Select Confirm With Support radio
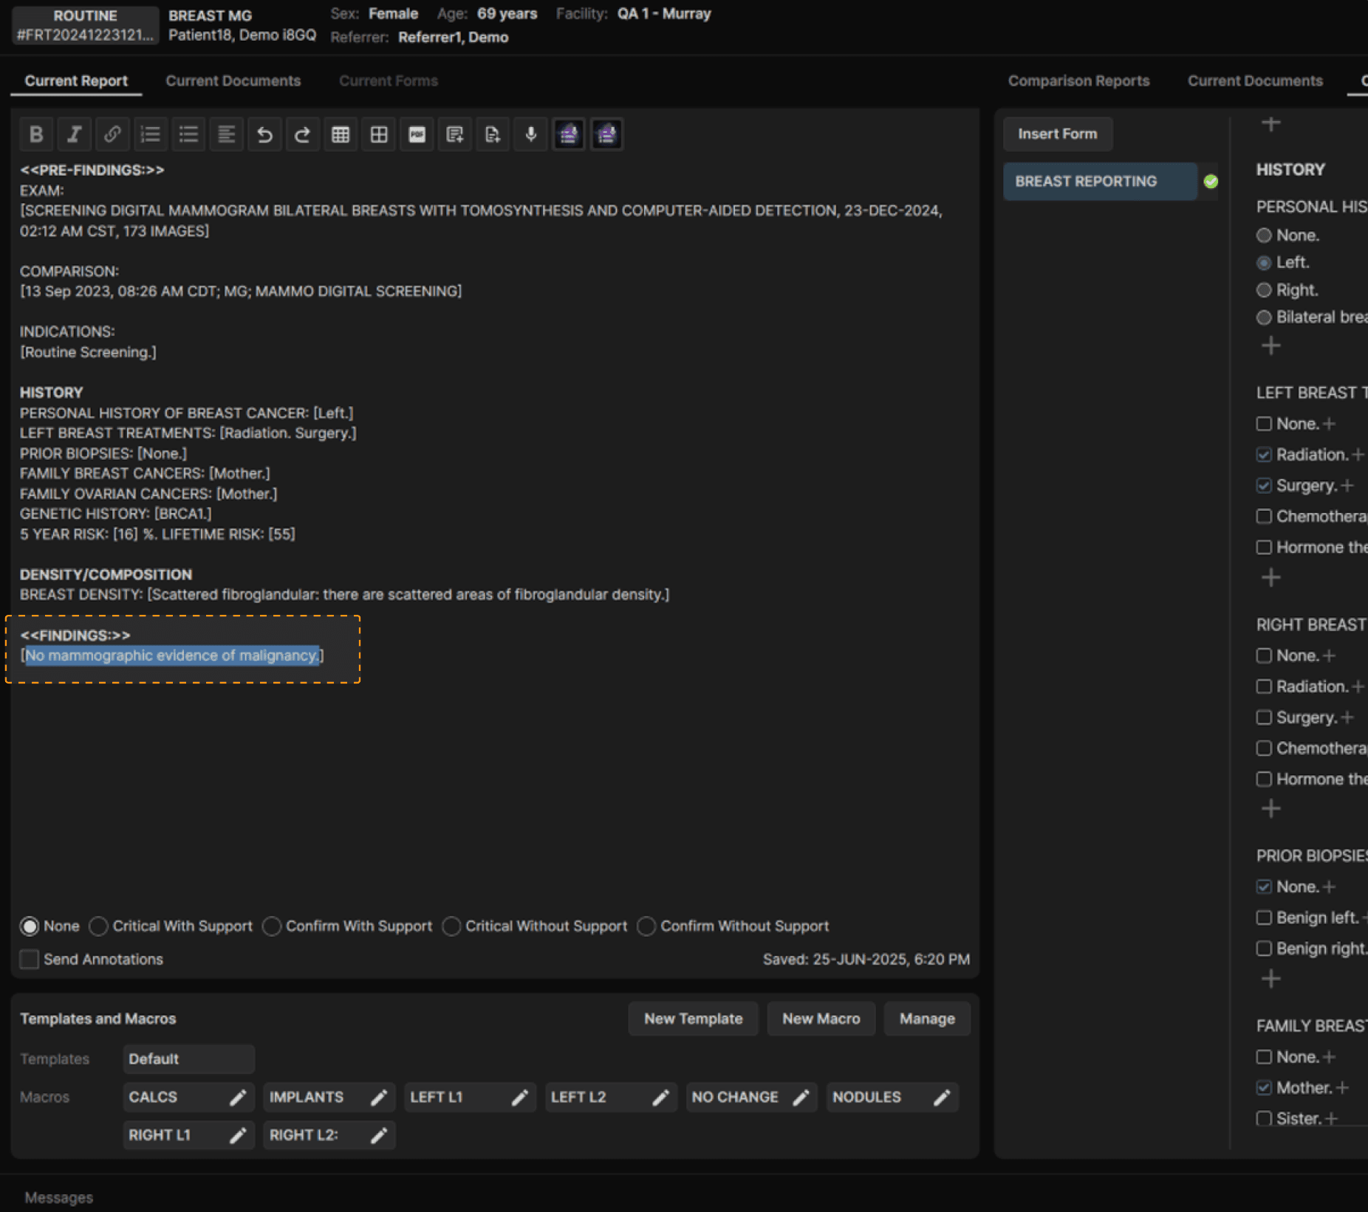This screenshot has height=1212, width=1368. (x=272, y=926)
